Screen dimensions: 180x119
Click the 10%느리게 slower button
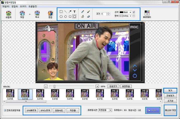(45, 110)
